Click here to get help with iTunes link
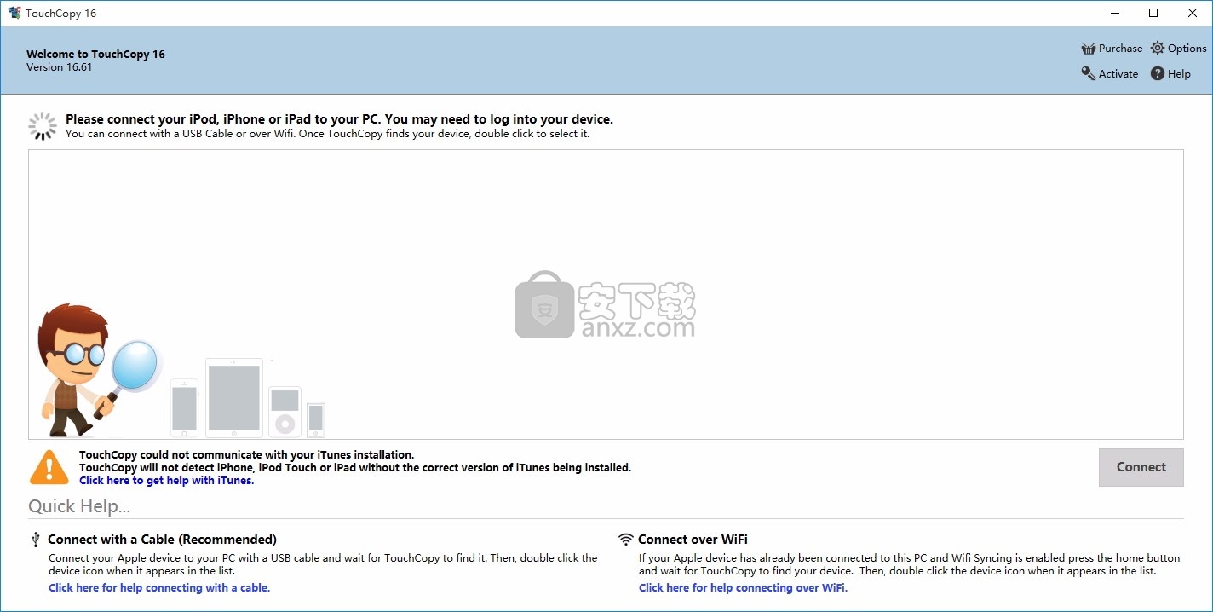 coord(167,481)
